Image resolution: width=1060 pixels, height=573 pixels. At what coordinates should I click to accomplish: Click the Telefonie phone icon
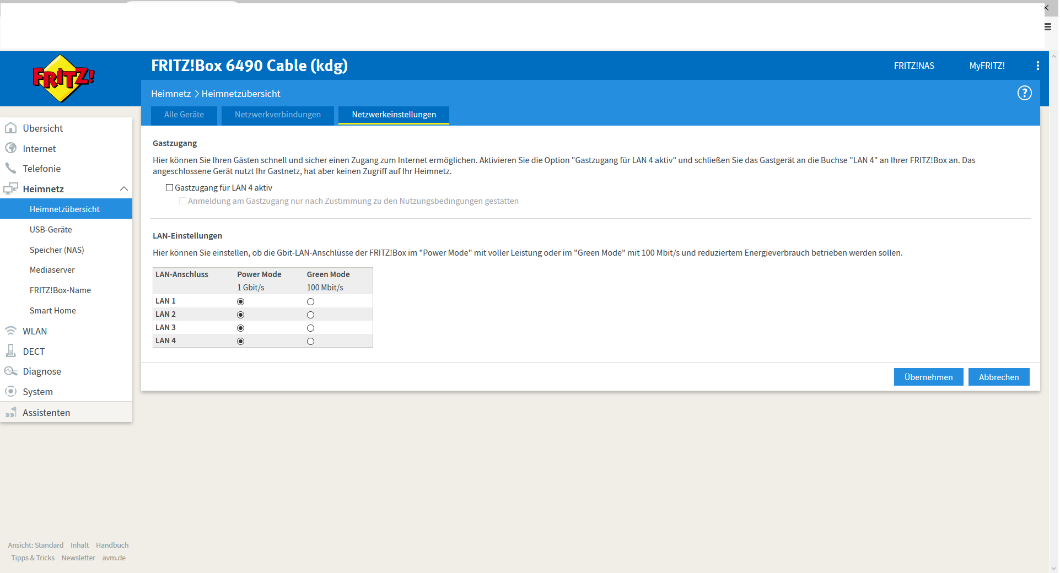click(10, 168)
